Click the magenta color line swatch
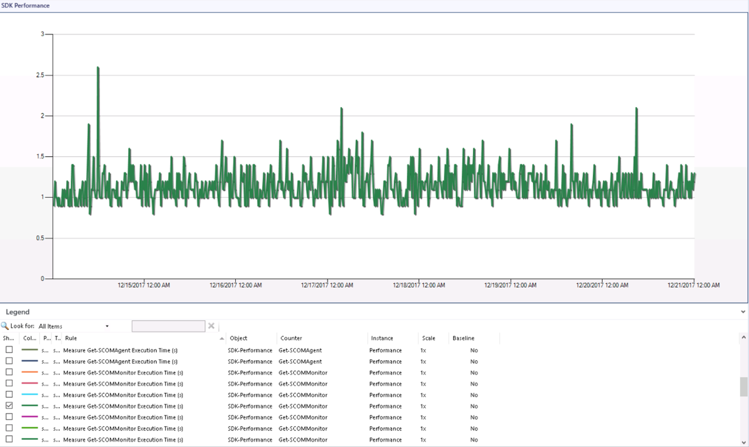The image size is (749, 447). pyautogui.click(x=29, y=417)
